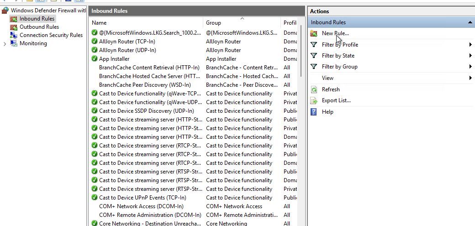The height and width of the screenshot is (226, 475).
Task: Open the Filter by Group submenu arrow
Action: pos(470,67)
